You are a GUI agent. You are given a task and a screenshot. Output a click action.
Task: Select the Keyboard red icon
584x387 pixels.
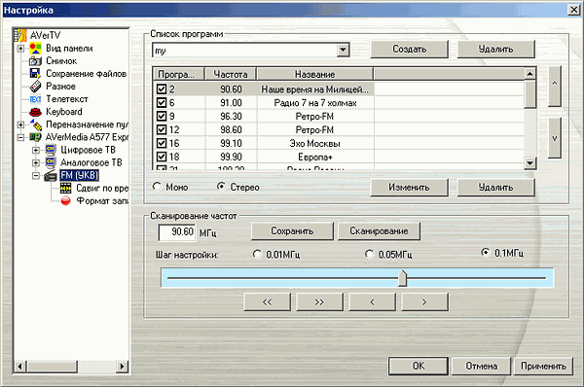pos(35,112)
